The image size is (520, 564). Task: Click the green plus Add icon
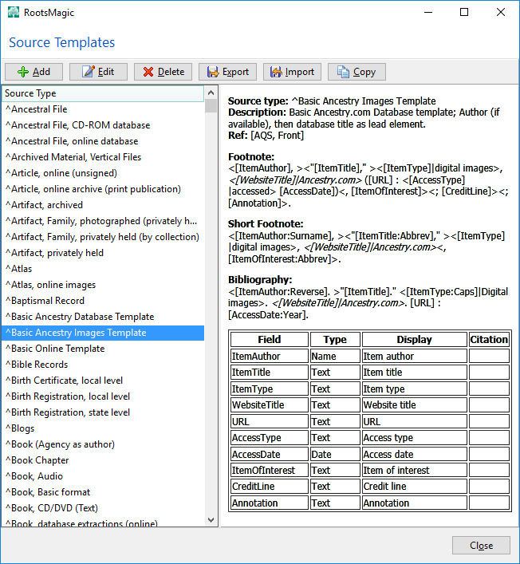pyautogui.click(x=23, y=72)
